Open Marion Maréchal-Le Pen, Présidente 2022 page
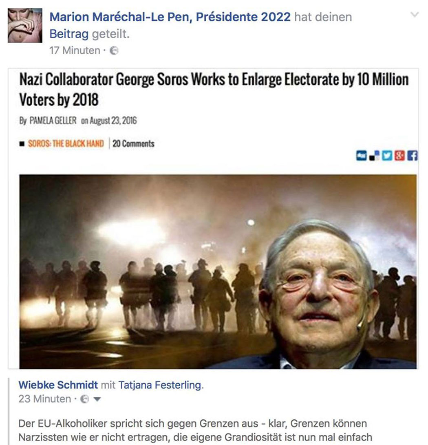 pyautogui.click(x=170, y=17)
